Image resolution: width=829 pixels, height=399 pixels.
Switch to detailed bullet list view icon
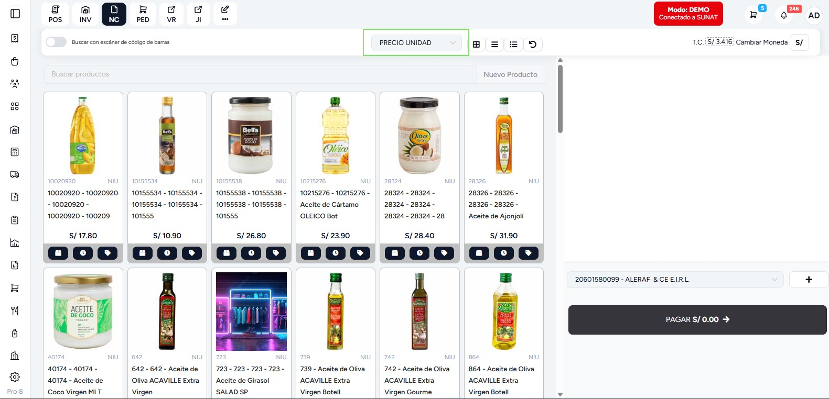click(513, 45)
